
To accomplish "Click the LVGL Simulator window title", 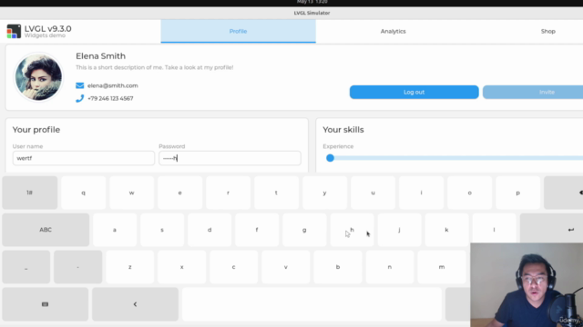I will pyautogui.click(x=312, y=13).
